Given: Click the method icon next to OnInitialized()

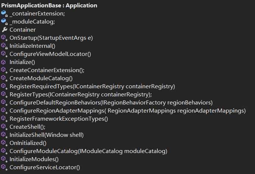Looking at the screenshot, I should (4, 143).
